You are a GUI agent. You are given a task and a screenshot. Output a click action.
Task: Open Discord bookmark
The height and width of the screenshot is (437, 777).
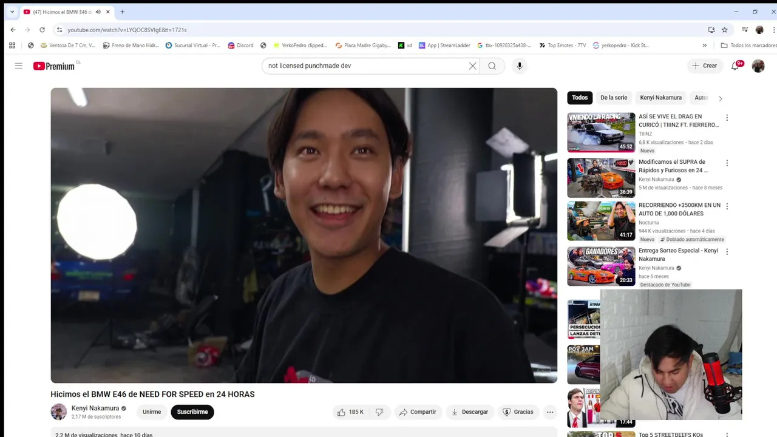coord(240,45)
